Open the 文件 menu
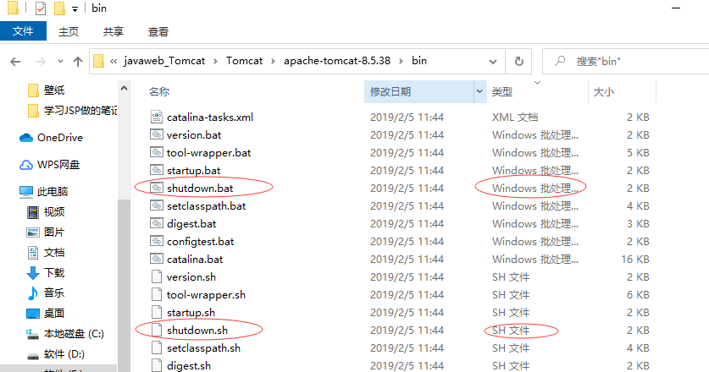 [23, 31]
